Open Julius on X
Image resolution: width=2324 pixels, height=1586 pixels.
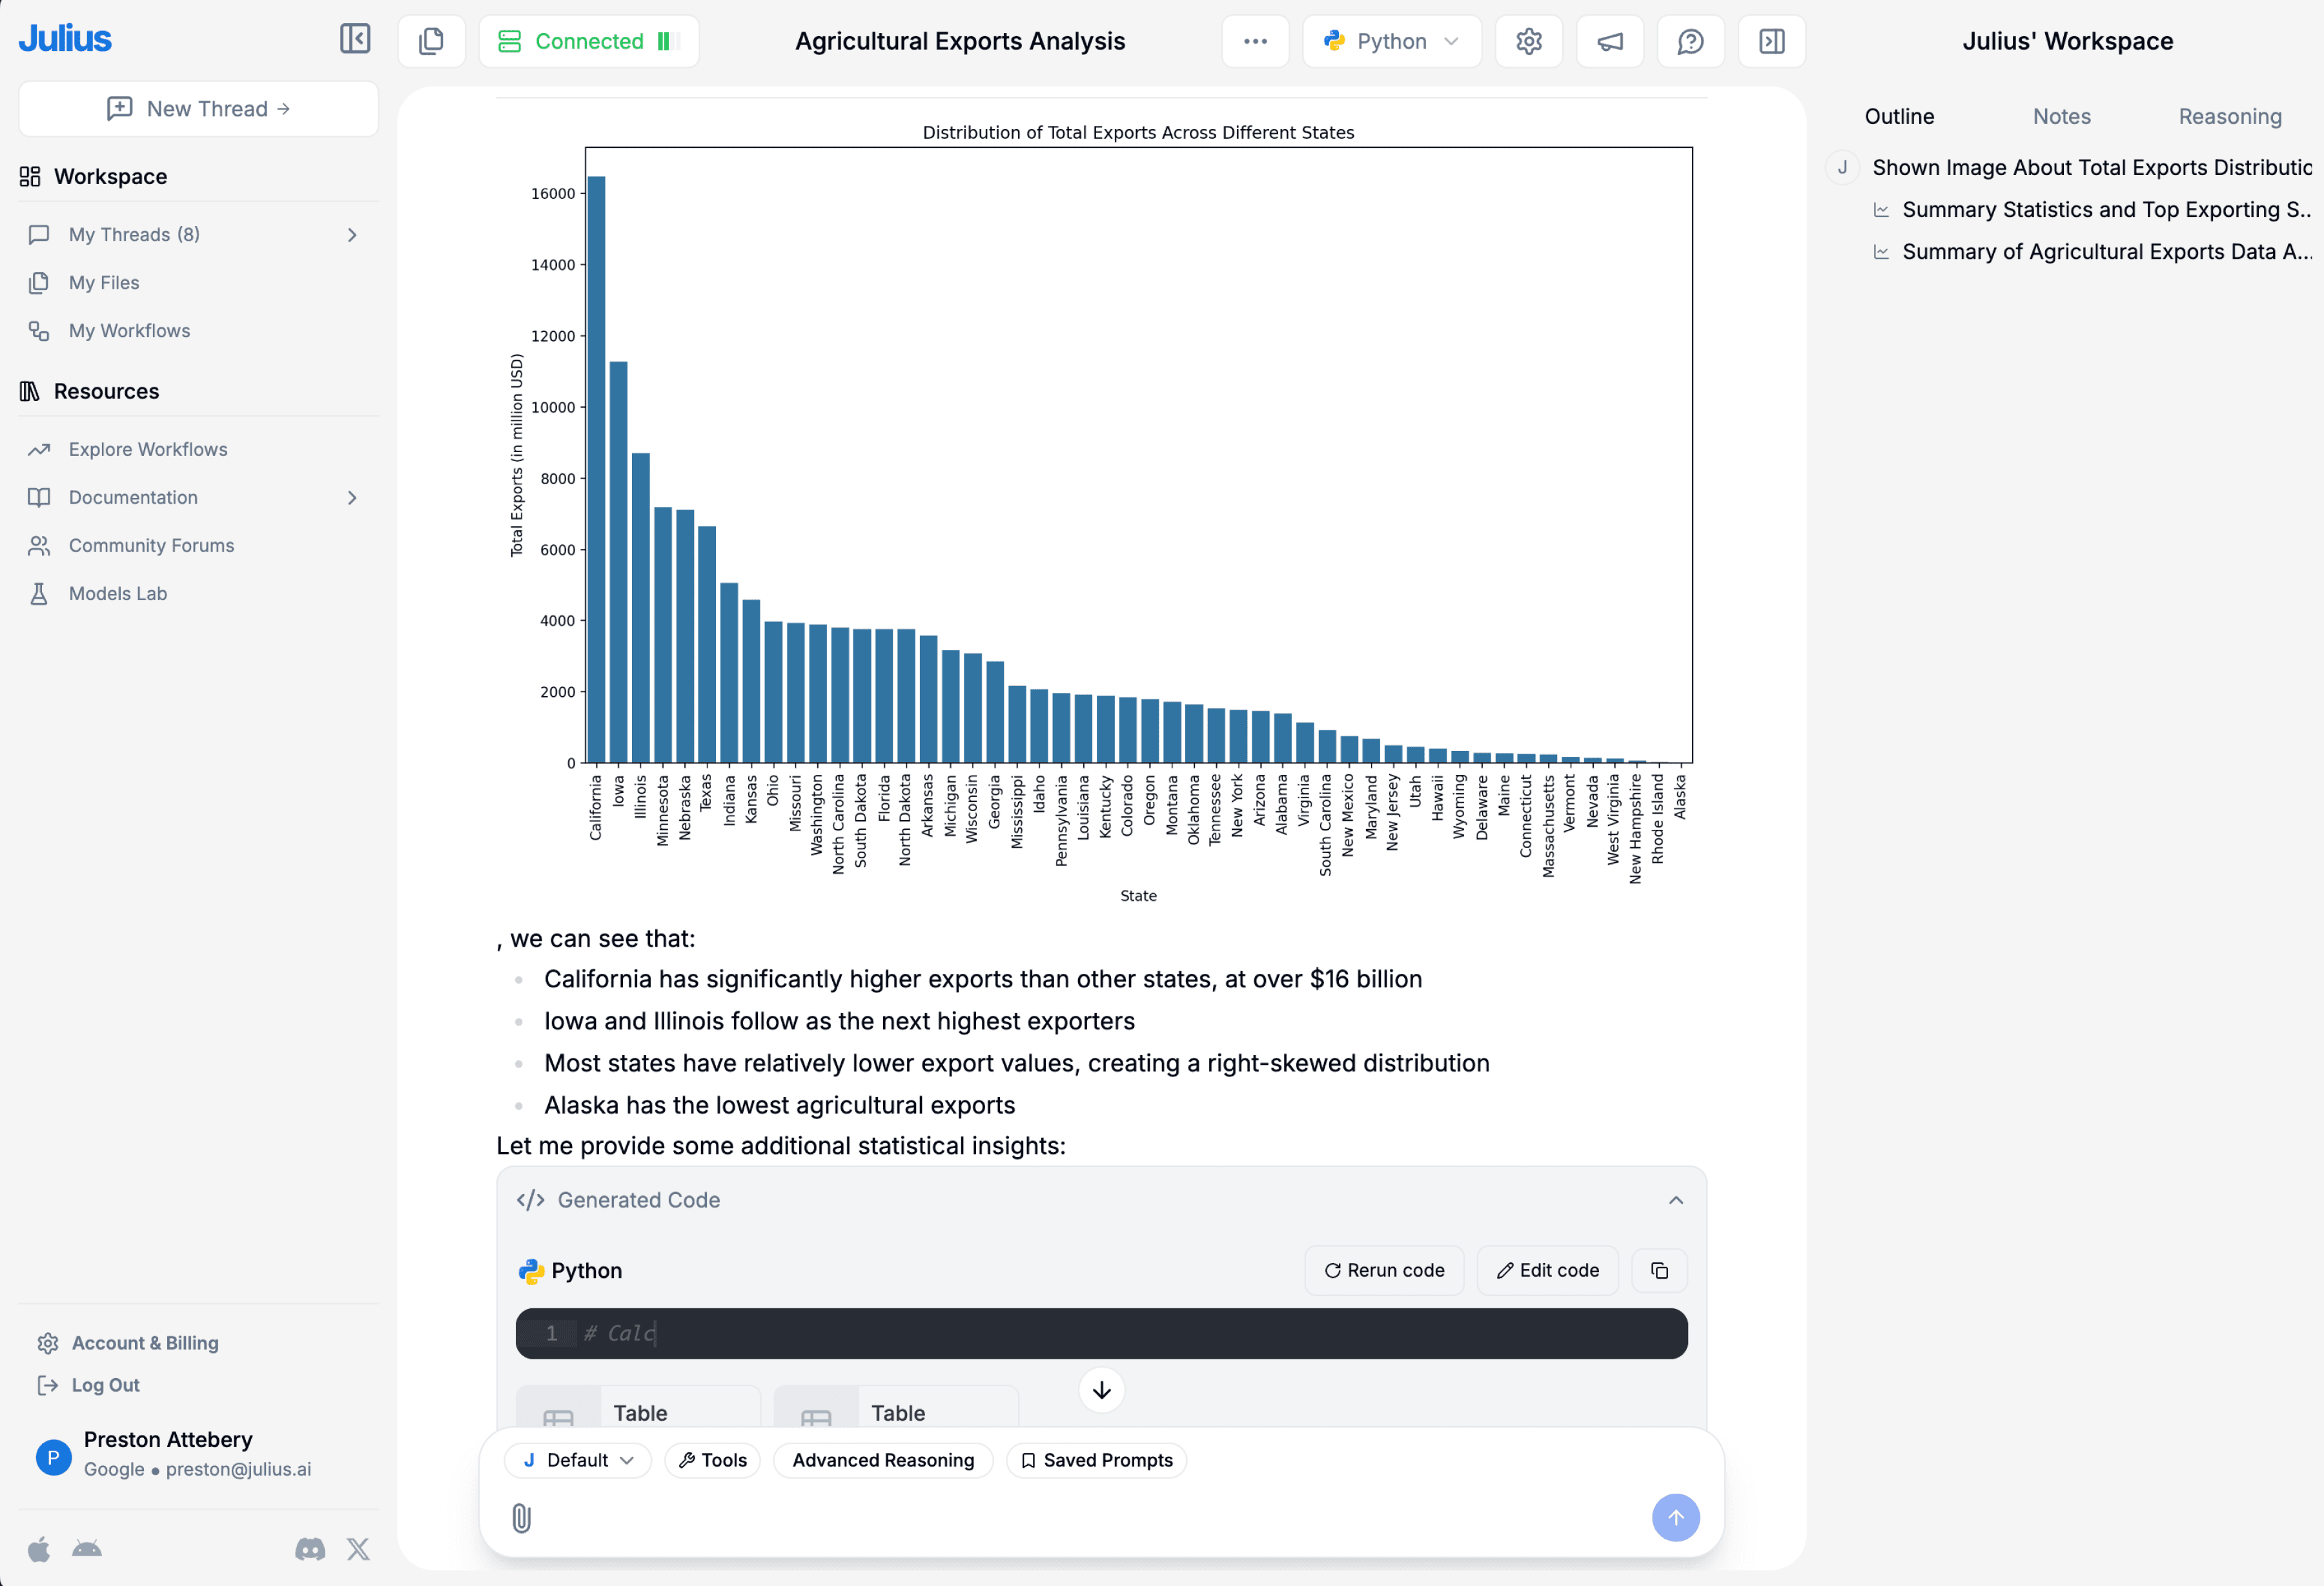click(358, 1549)
